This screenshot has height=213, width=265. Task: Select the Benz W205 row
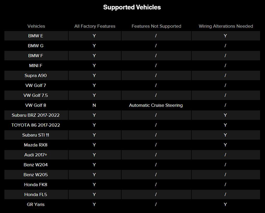132,175
